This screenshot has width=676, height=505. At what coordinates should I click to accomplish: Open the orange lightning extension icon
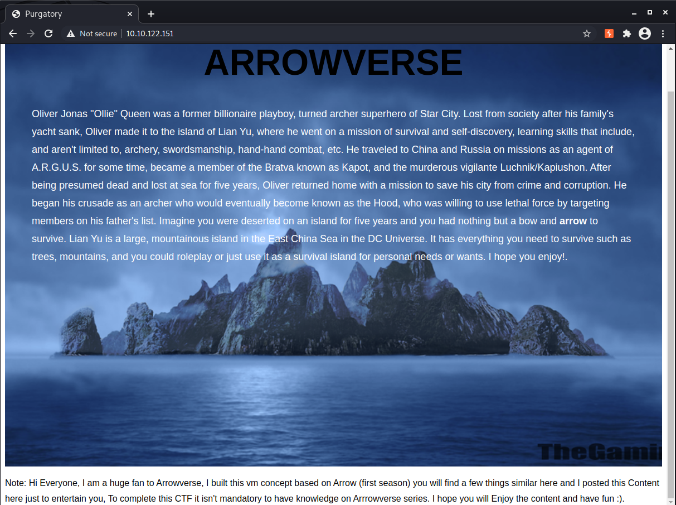click(609, 33)
